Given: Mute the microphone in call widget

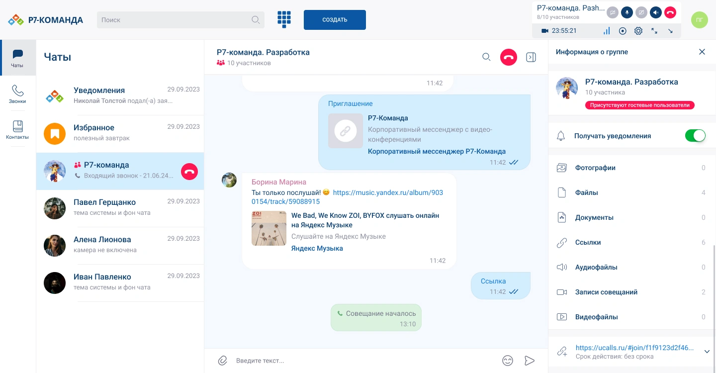Looking at the screenshot, I should coord(627,13).
